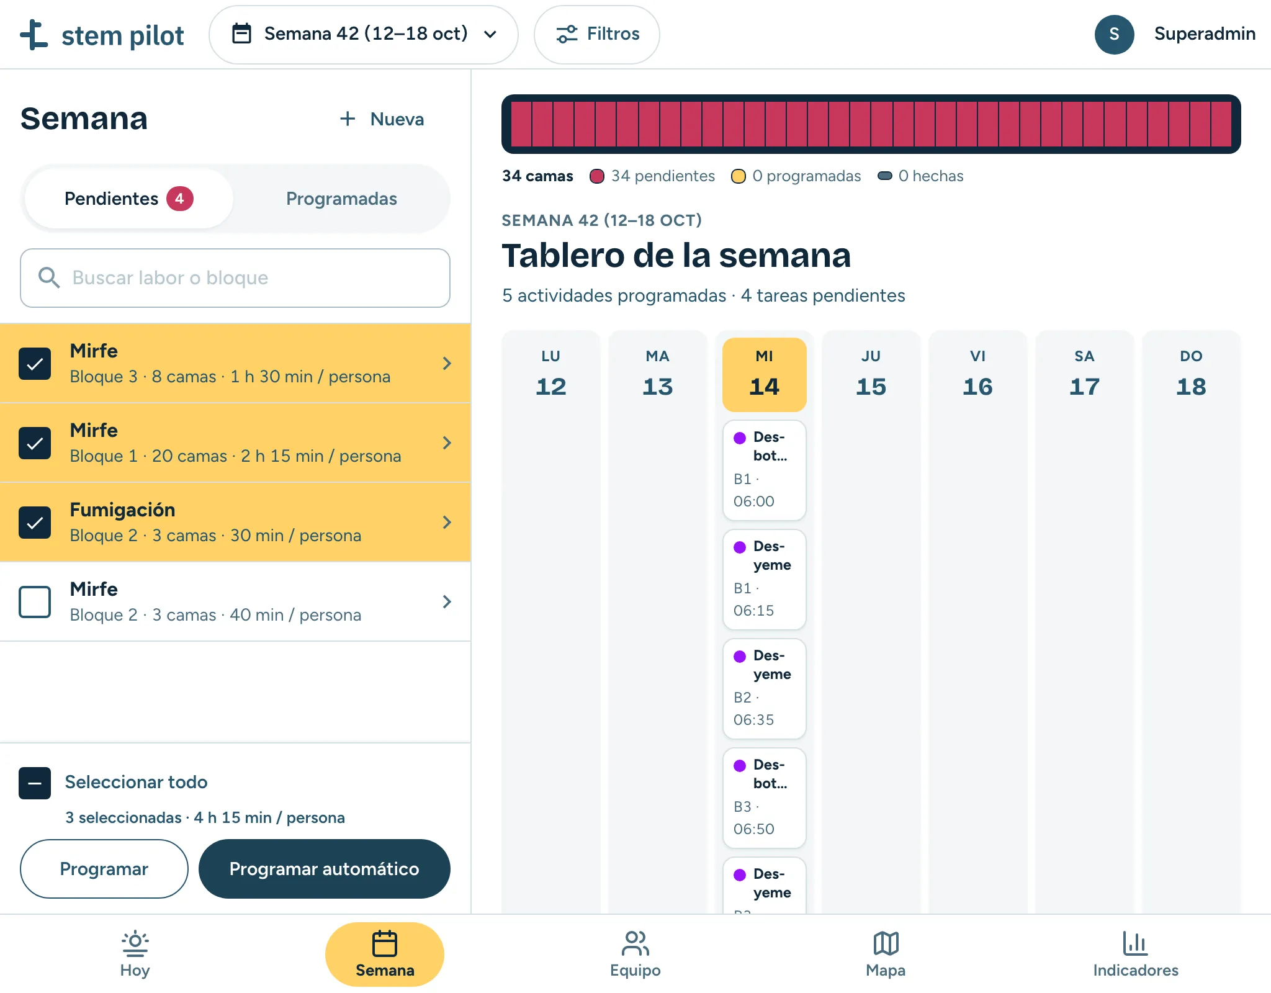Open the Equipo tab
Image resolution: width=1271 pixels, height=993 pixels.
635,955
